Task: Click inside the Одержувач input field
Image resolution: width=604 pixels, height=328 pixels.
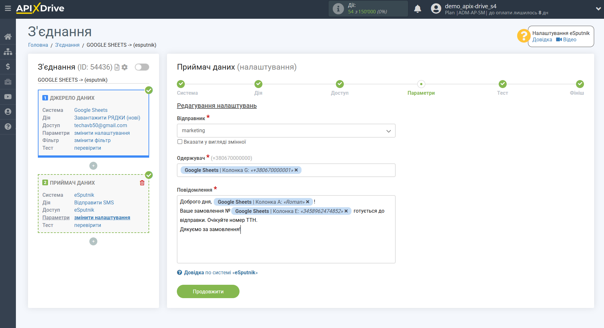Action: 286,170
